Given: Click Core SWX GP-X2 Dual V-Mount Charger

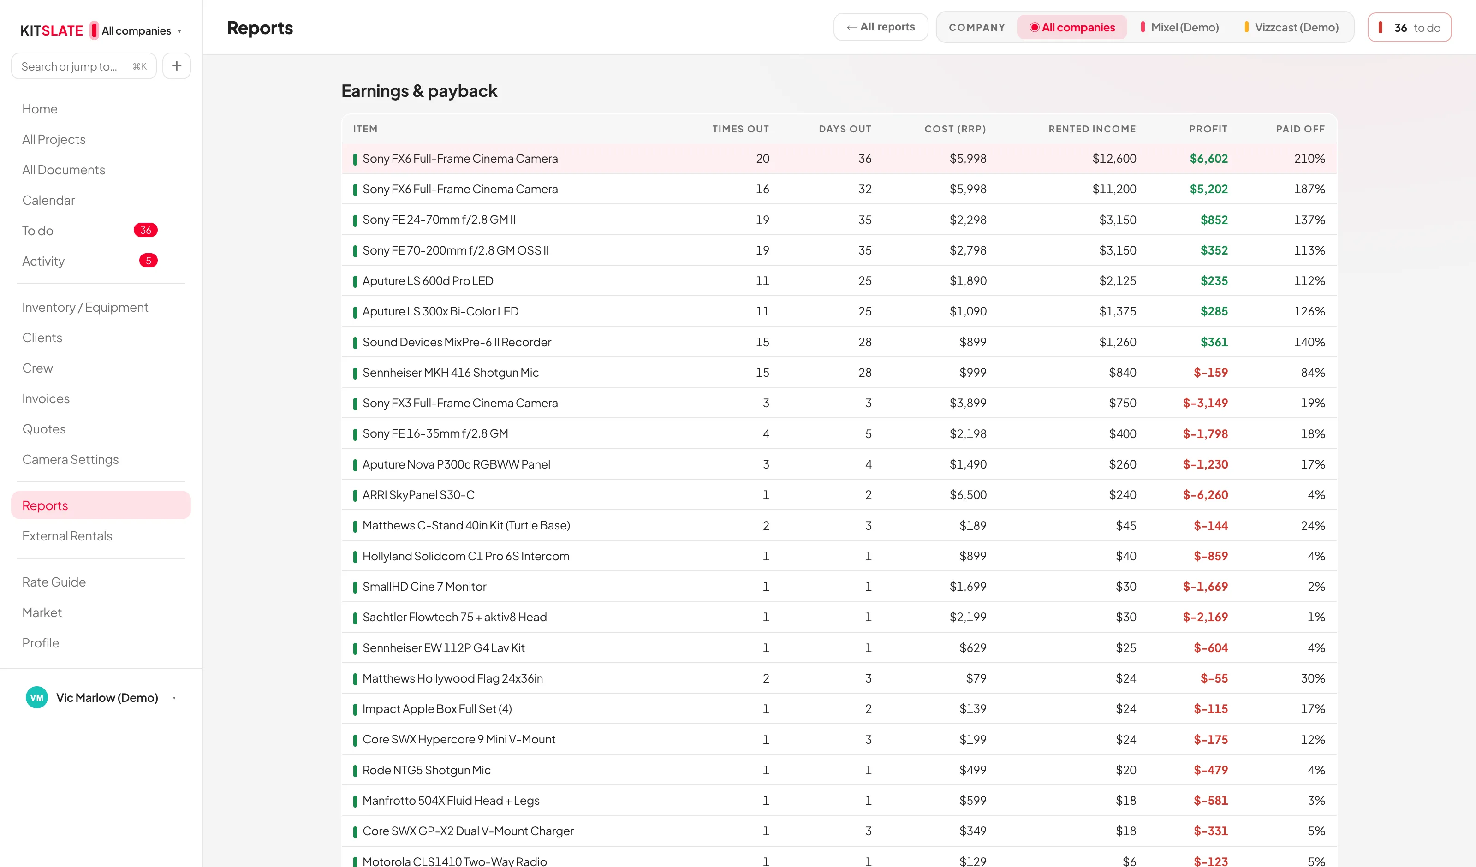Looking at the screenshot, I should (468, 831).
